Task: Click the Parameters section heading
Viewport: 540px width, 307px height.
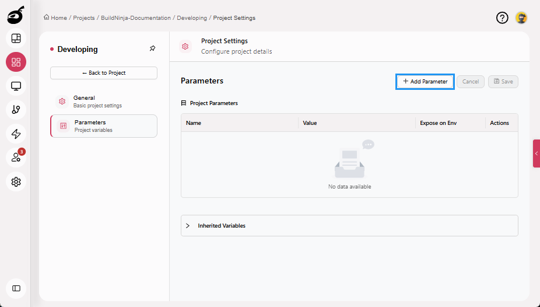Action: 202,81
